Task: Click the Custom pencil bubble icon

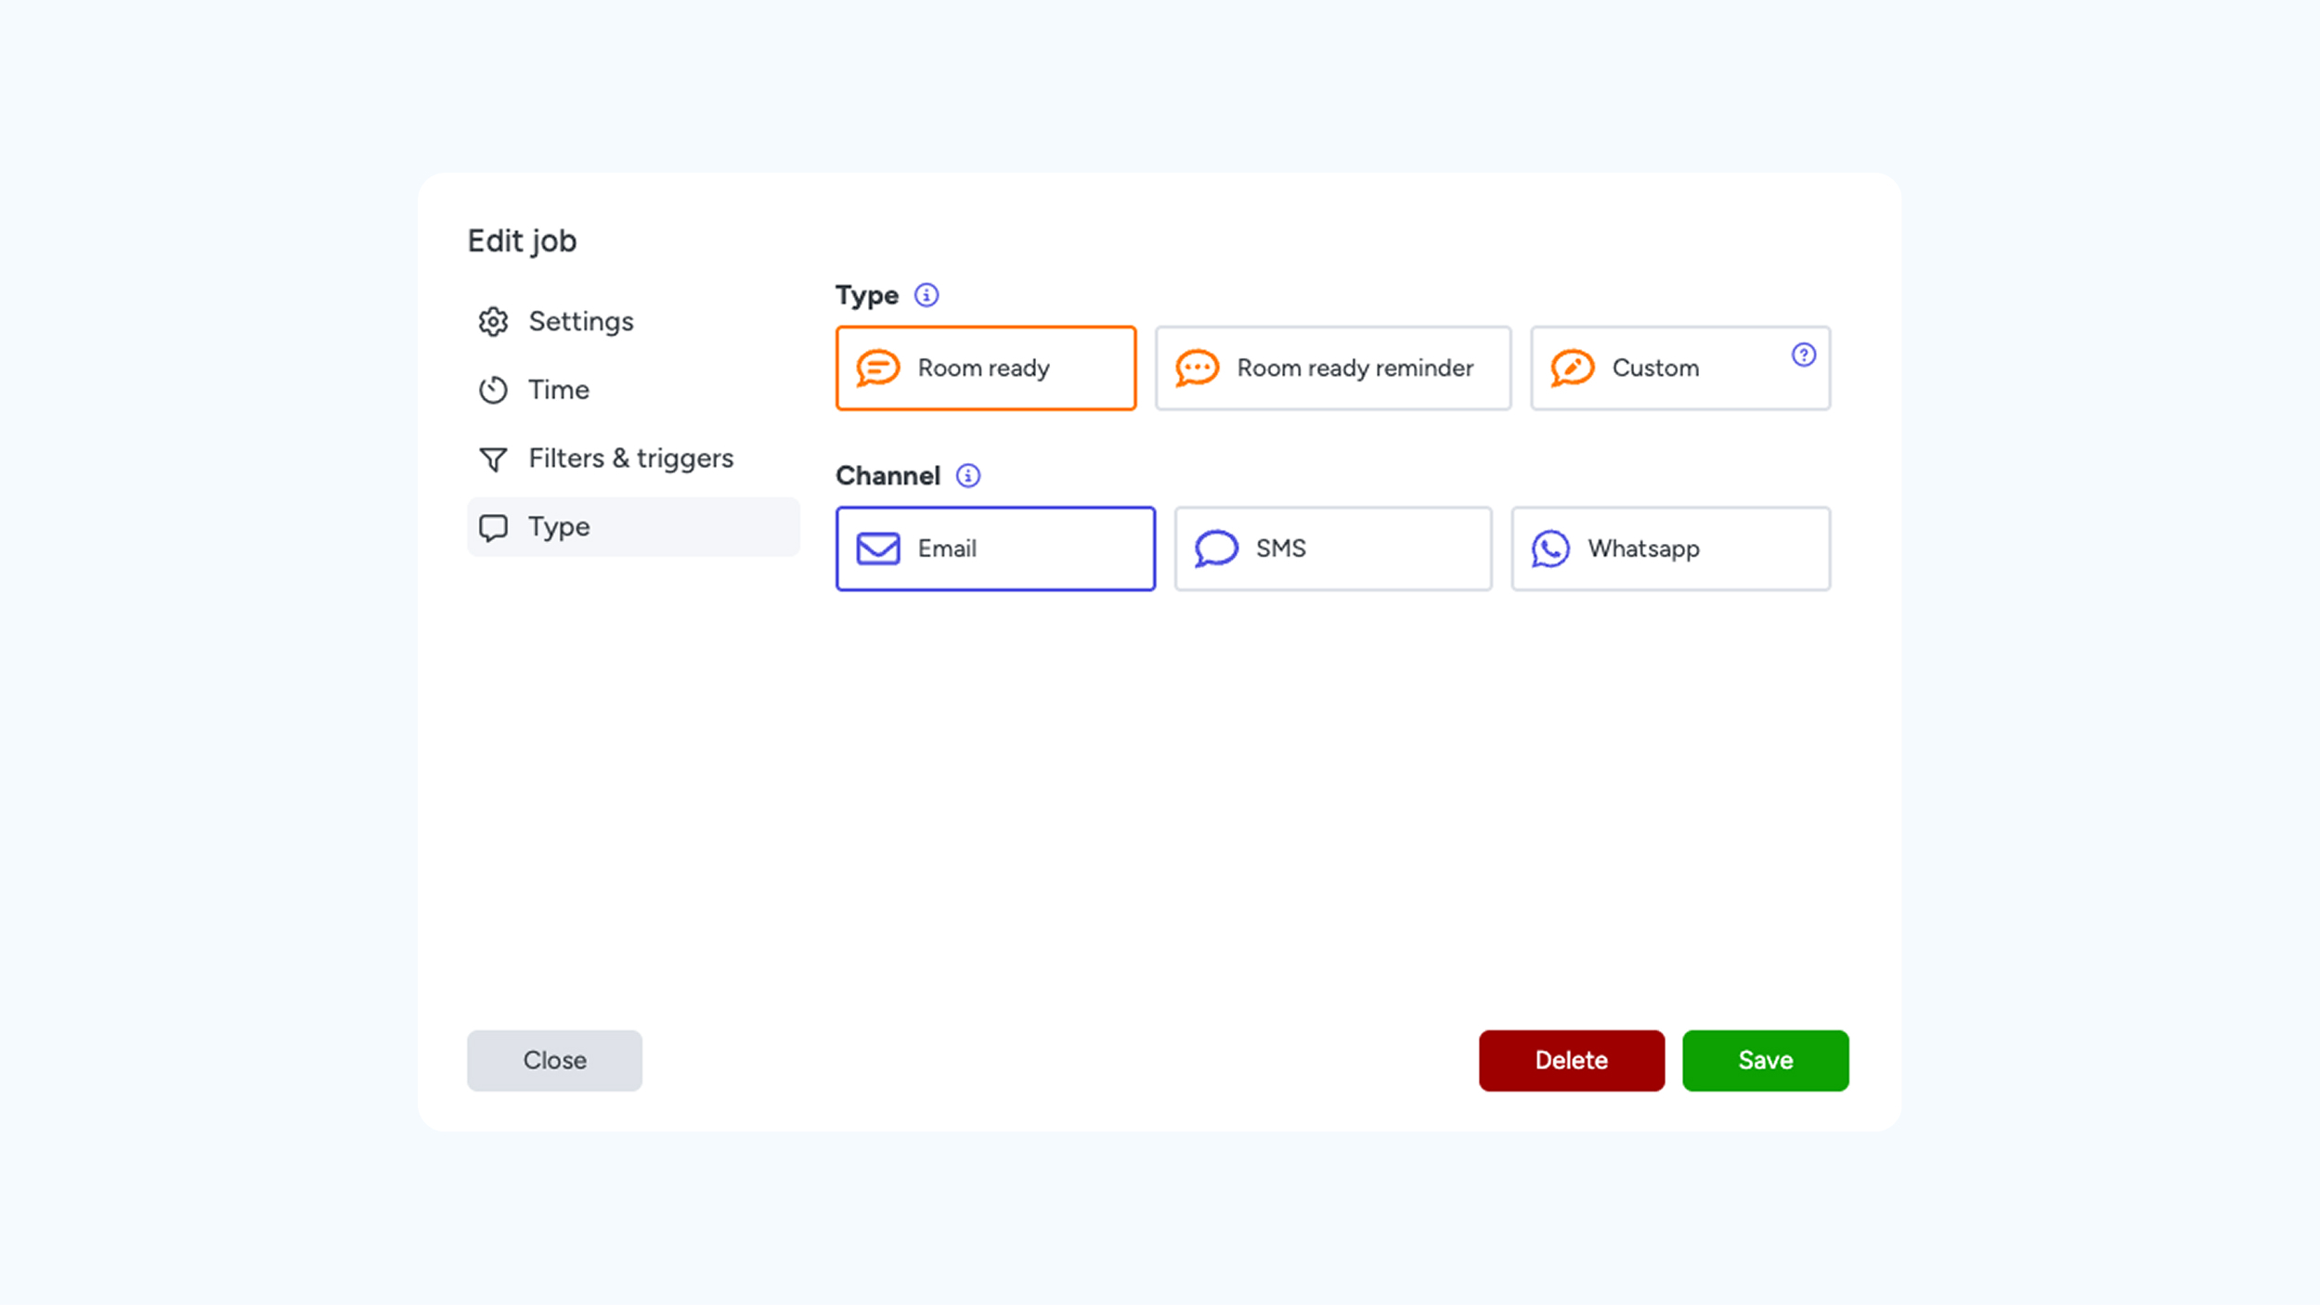Action: click(x=1572, y=368)
